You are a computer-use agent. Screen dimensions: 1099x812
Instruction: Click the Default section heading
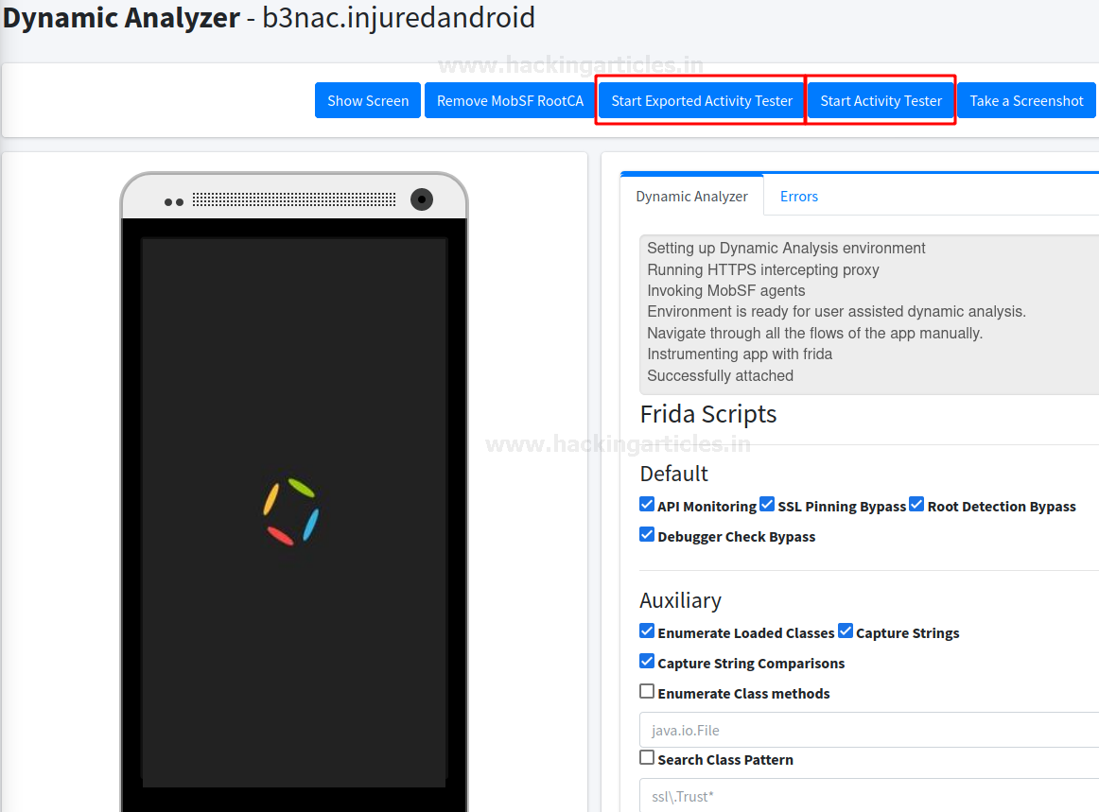(673, 474)
